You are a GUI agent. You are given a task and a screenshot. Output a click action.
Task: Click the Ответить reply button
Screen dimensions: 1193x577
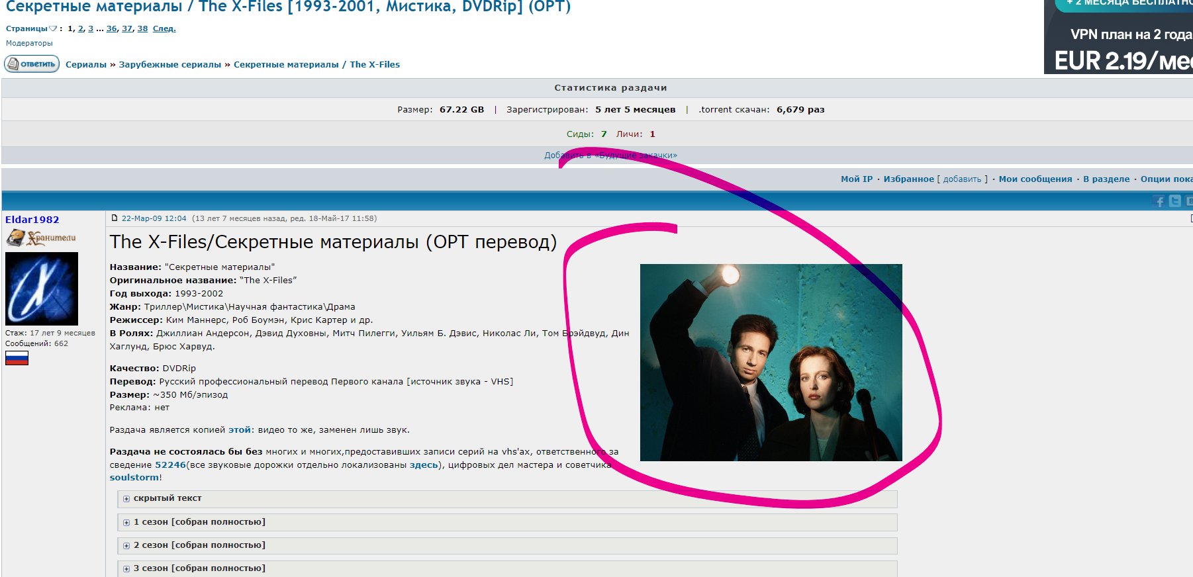[32, 64]
